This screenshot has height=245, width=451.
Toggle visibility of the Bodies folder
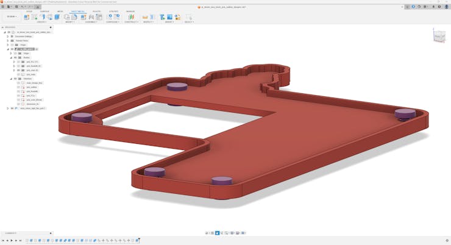[x=15, y=57]
